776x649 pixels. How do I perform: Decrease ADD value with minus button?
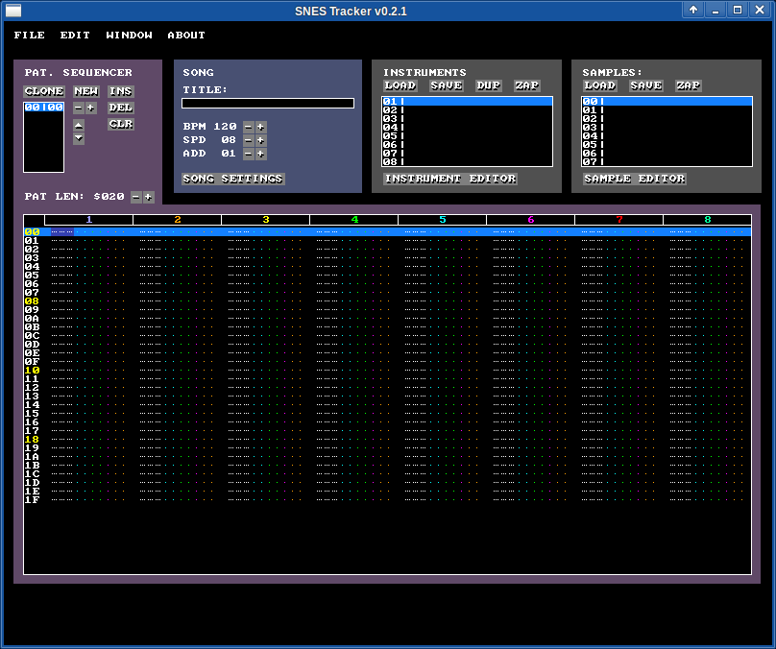coord(248,154)
